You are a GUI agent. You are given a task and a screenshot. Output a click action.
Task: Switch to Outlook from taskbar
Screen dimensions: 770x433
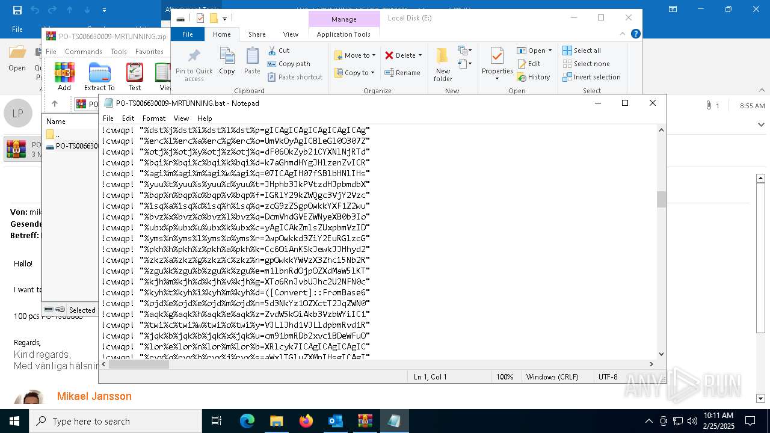[x=335, y=421]
